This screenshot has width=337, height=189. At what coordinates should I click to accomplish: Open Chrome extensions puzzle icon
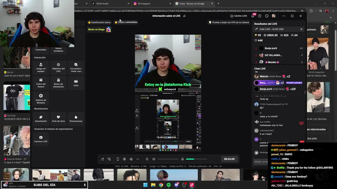tap(311, 11)
